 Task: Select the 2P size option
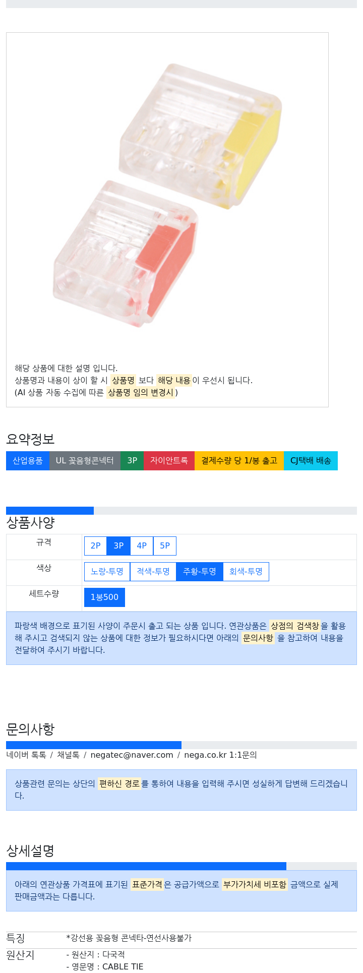tap(95, 546)
